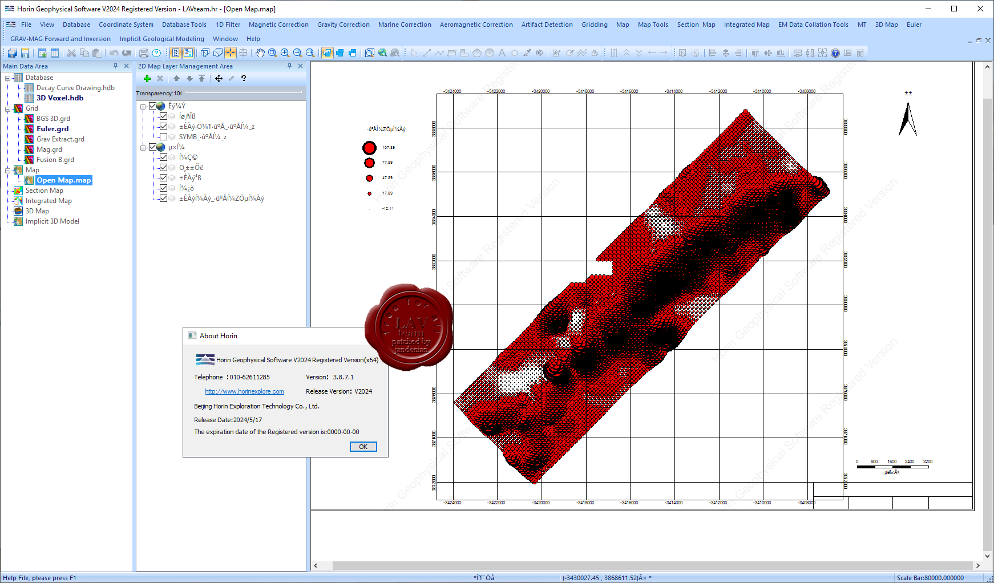Click the highlighted blue window-arrange icon

click(328, 53)
